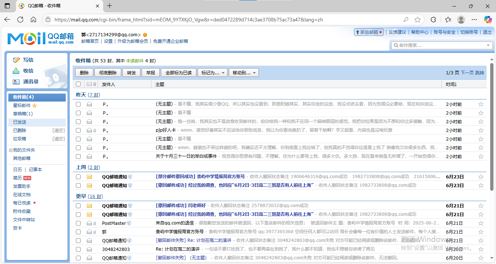
Task: Toggle the select-all checkbox in header
Action: click(78, 84)
